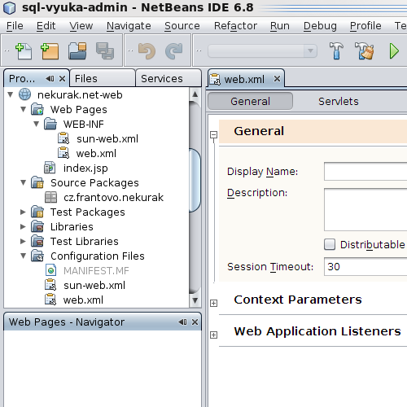Click the Open Project toolbar icon
Screen dimensions: 407x407
coord(77,51)
